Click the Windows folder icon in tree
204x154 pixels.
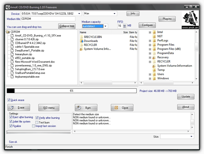155,78
